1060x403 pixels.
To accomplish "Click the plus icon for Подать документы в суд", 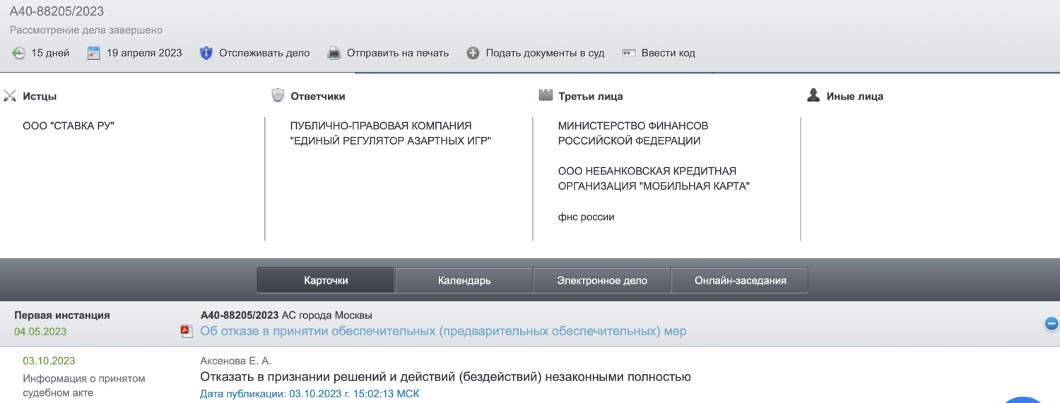I will (x=473, y=53).
